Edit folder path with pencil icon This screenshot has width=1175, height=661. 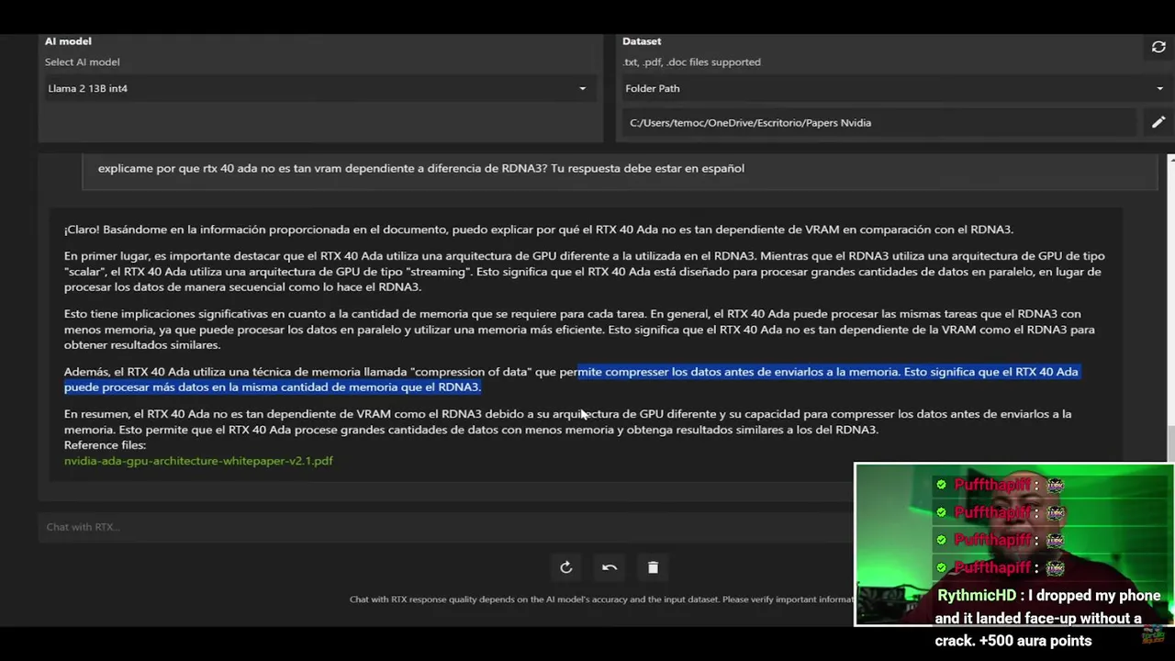tap(1158, 122)
